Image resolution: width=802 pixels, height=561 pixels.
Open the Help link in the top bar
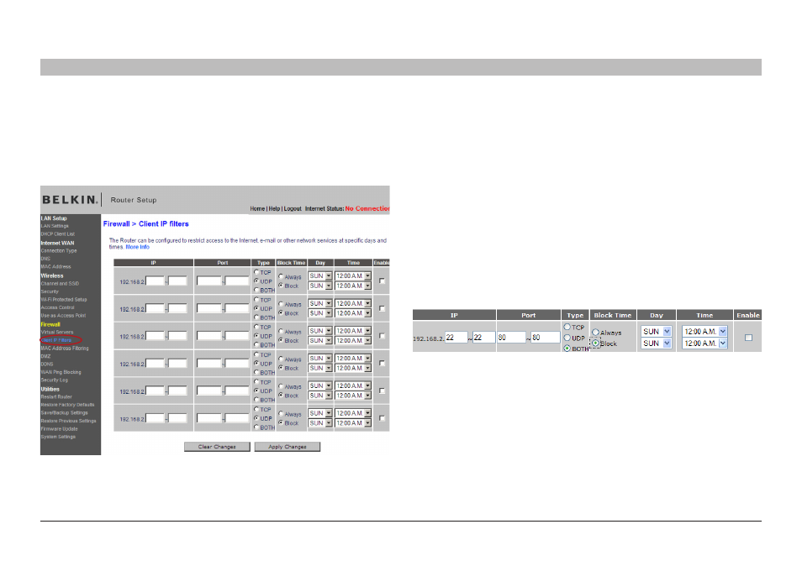[274, 208]
